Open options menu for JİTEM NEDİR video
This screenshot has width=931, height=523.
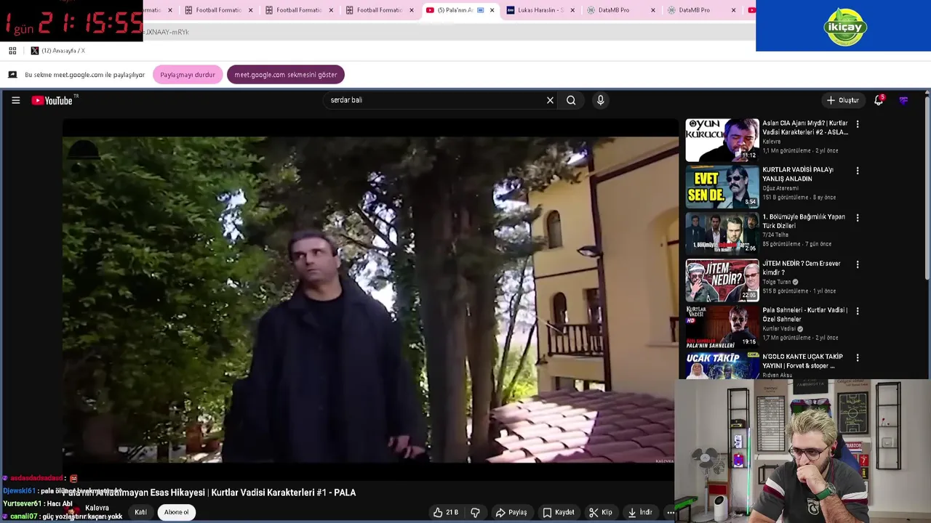coord(858,264)
